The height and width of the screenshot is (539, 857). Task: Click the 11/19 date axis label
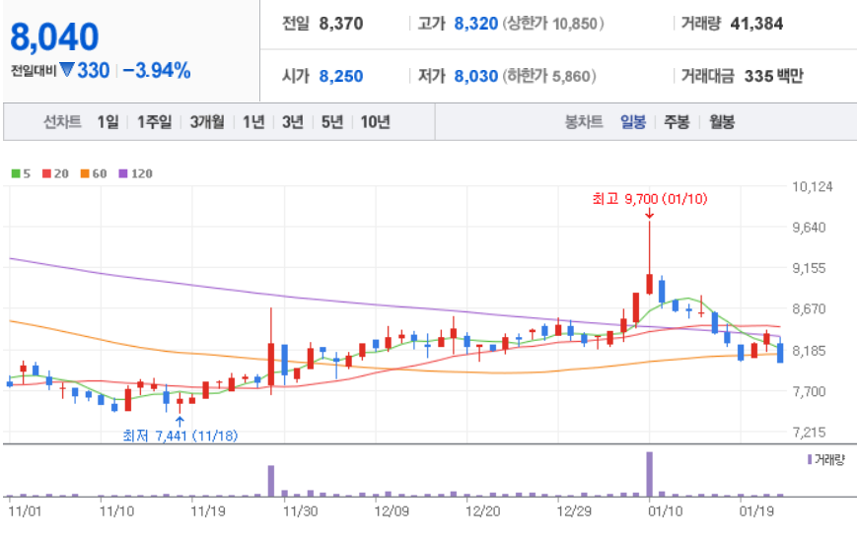[208, 511]
